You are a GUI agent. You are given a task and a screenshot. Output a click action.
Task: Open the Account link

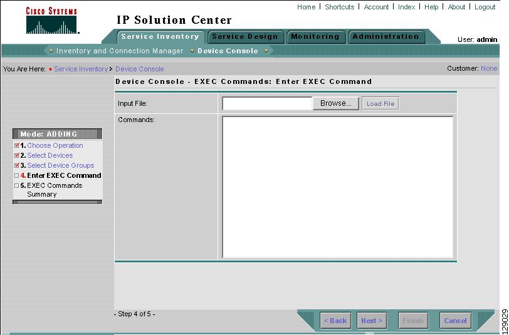tap(376, 7)
